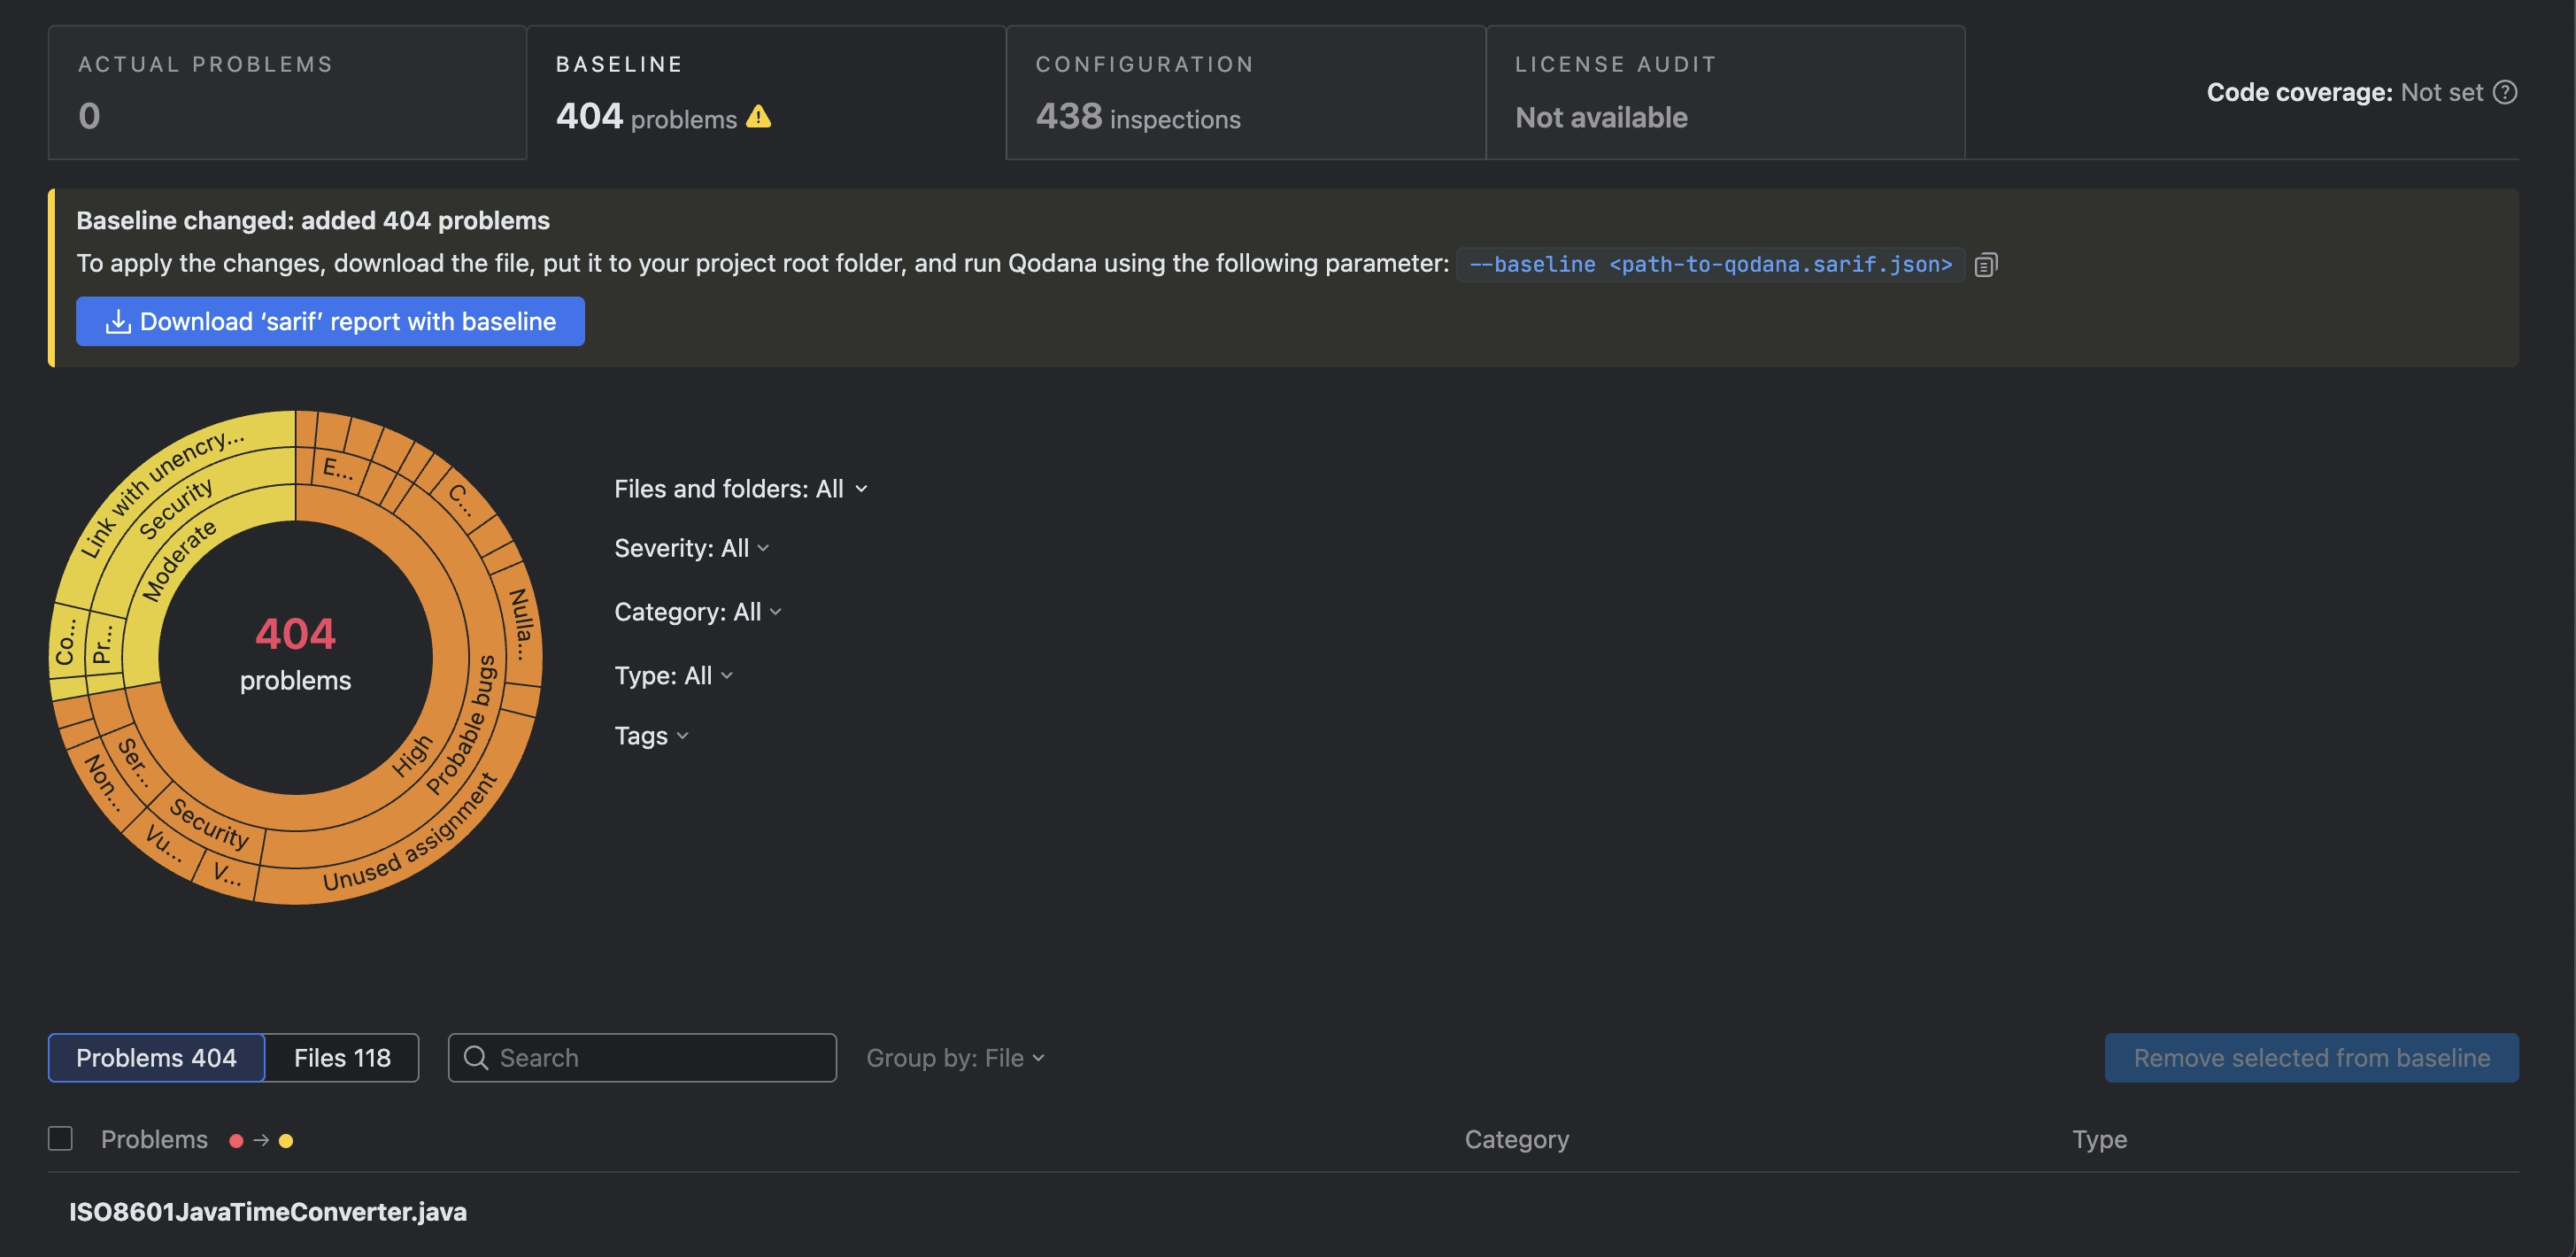Select the yellow Moderate chart segment
Screen dimensions: 2576x1257
point(178,562)
